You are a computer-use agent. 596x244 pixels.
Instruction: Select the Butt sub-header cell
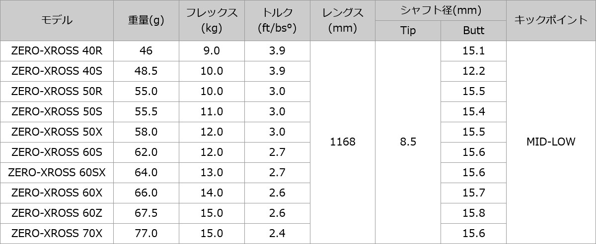pyautogui.click(x=473, y=31)
